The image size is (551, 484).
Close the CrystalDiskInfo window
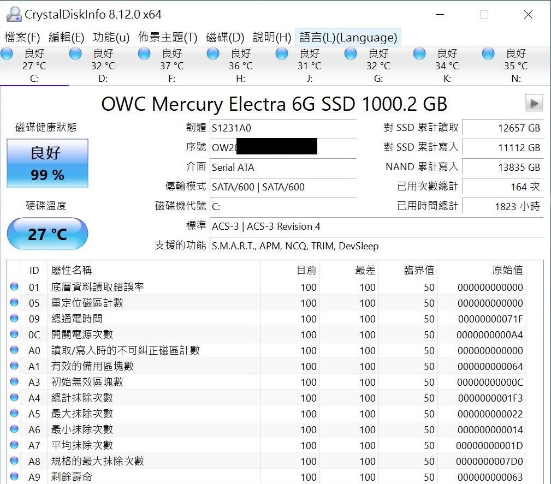pyautogui.click(x=528, y=14)
